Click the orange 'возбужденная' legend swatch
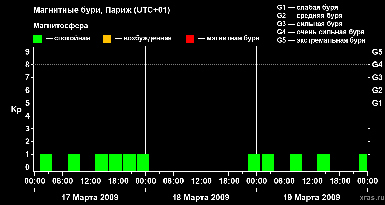385x205 pixels. [x=107, y=38]
